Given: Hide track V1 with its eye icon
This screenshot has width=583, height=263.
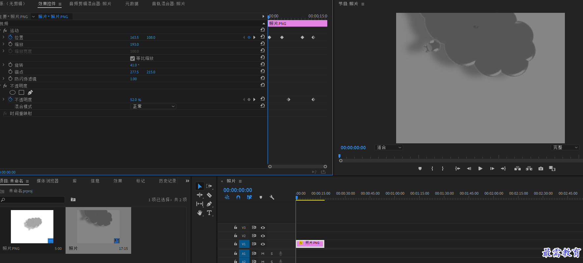Looking at the screenshot, I should (x=263, y=244).
